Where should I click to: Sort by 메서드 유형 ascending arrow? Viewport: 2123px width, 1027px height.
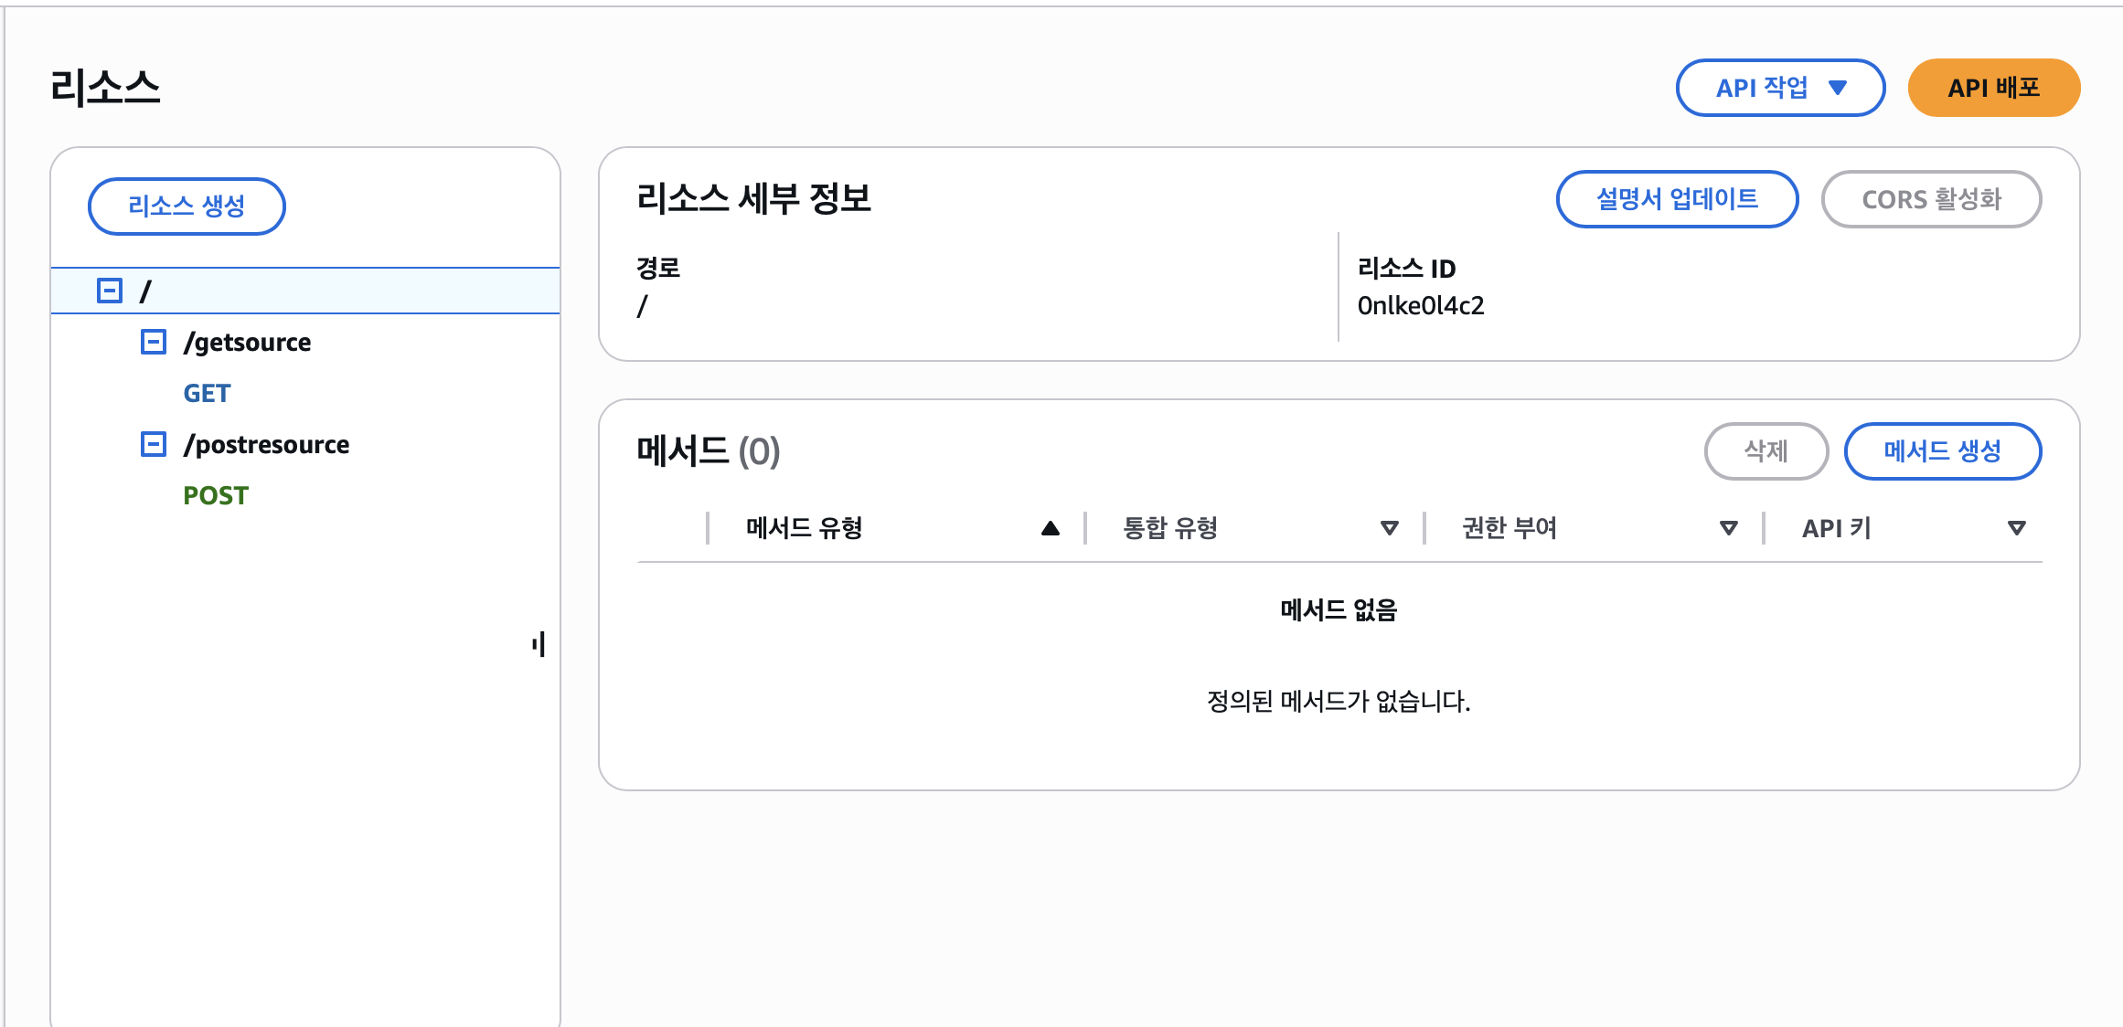[1050, 528]
